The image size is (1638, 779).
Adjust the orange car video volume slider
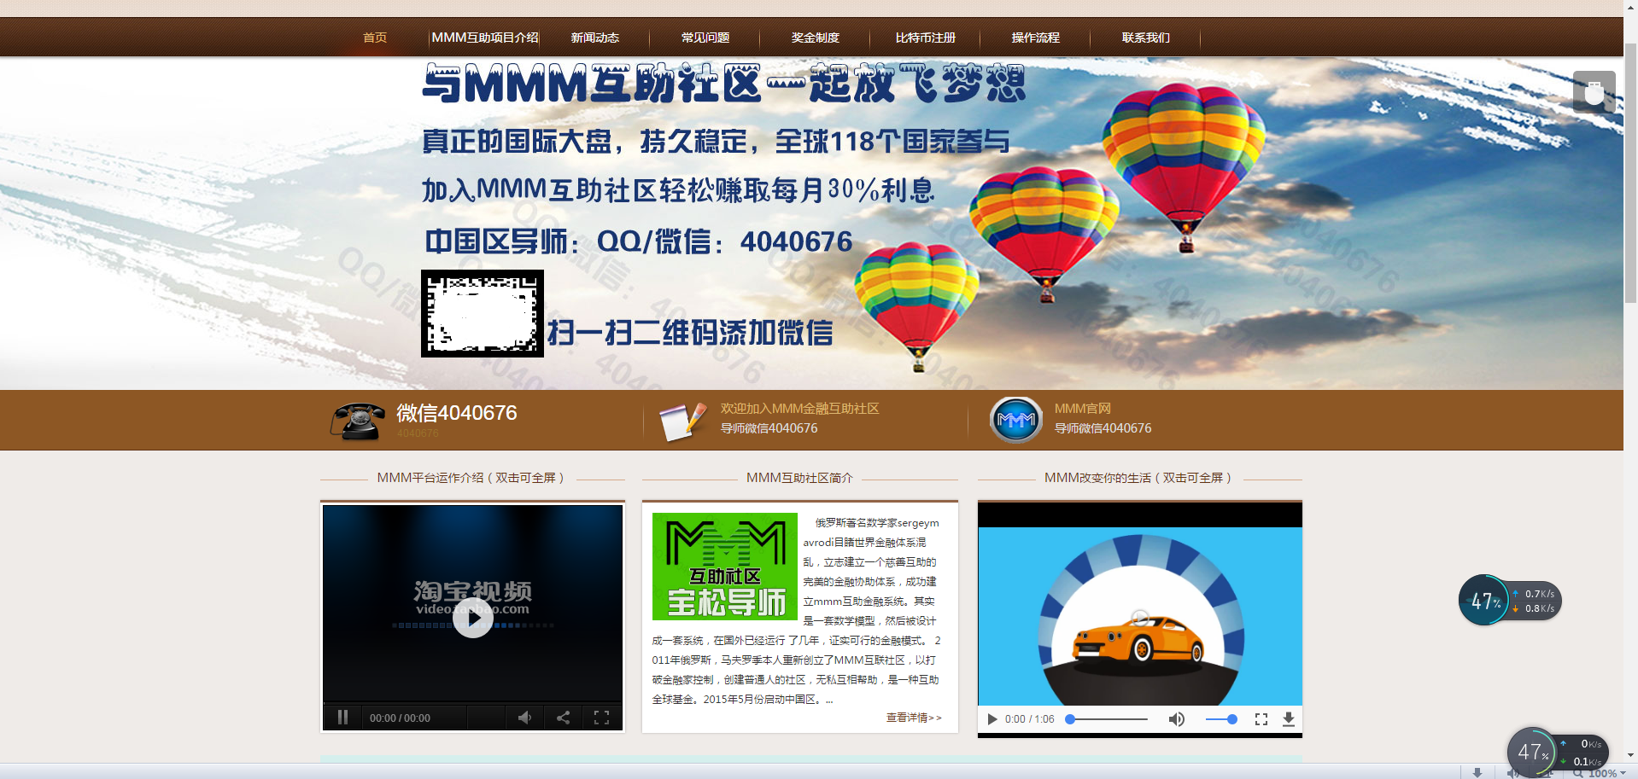click(x=1221, y=719)
